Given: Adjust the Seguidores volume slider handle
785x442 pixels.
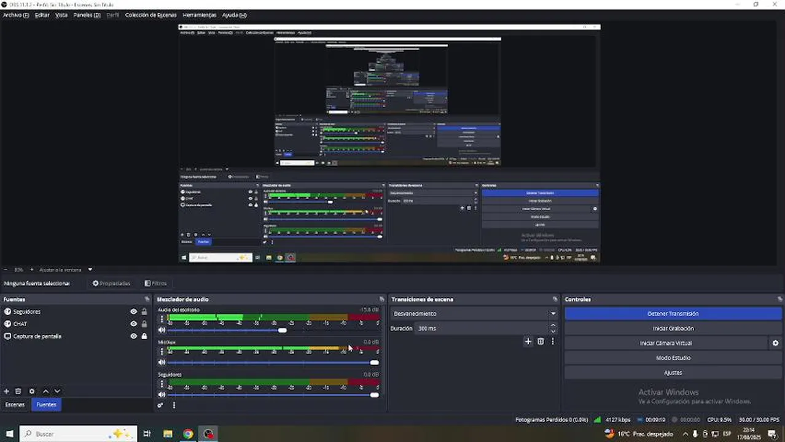Looking at the screenshot, I should coord(374,394).
